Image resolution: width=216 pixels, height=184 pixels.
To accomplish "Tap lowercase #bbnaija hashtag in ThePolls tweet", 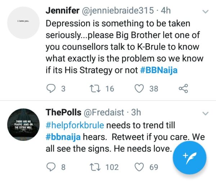I will (63, 137).
